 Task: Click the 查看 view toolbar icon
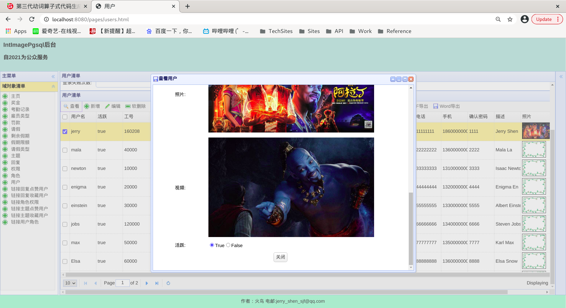(x=66, y=106)
